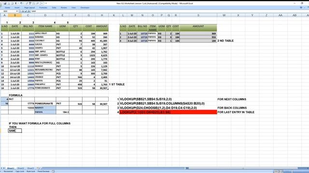
Task: Select the 553 amount in second table
Action: pyautogui.click(x=198, y=37)
